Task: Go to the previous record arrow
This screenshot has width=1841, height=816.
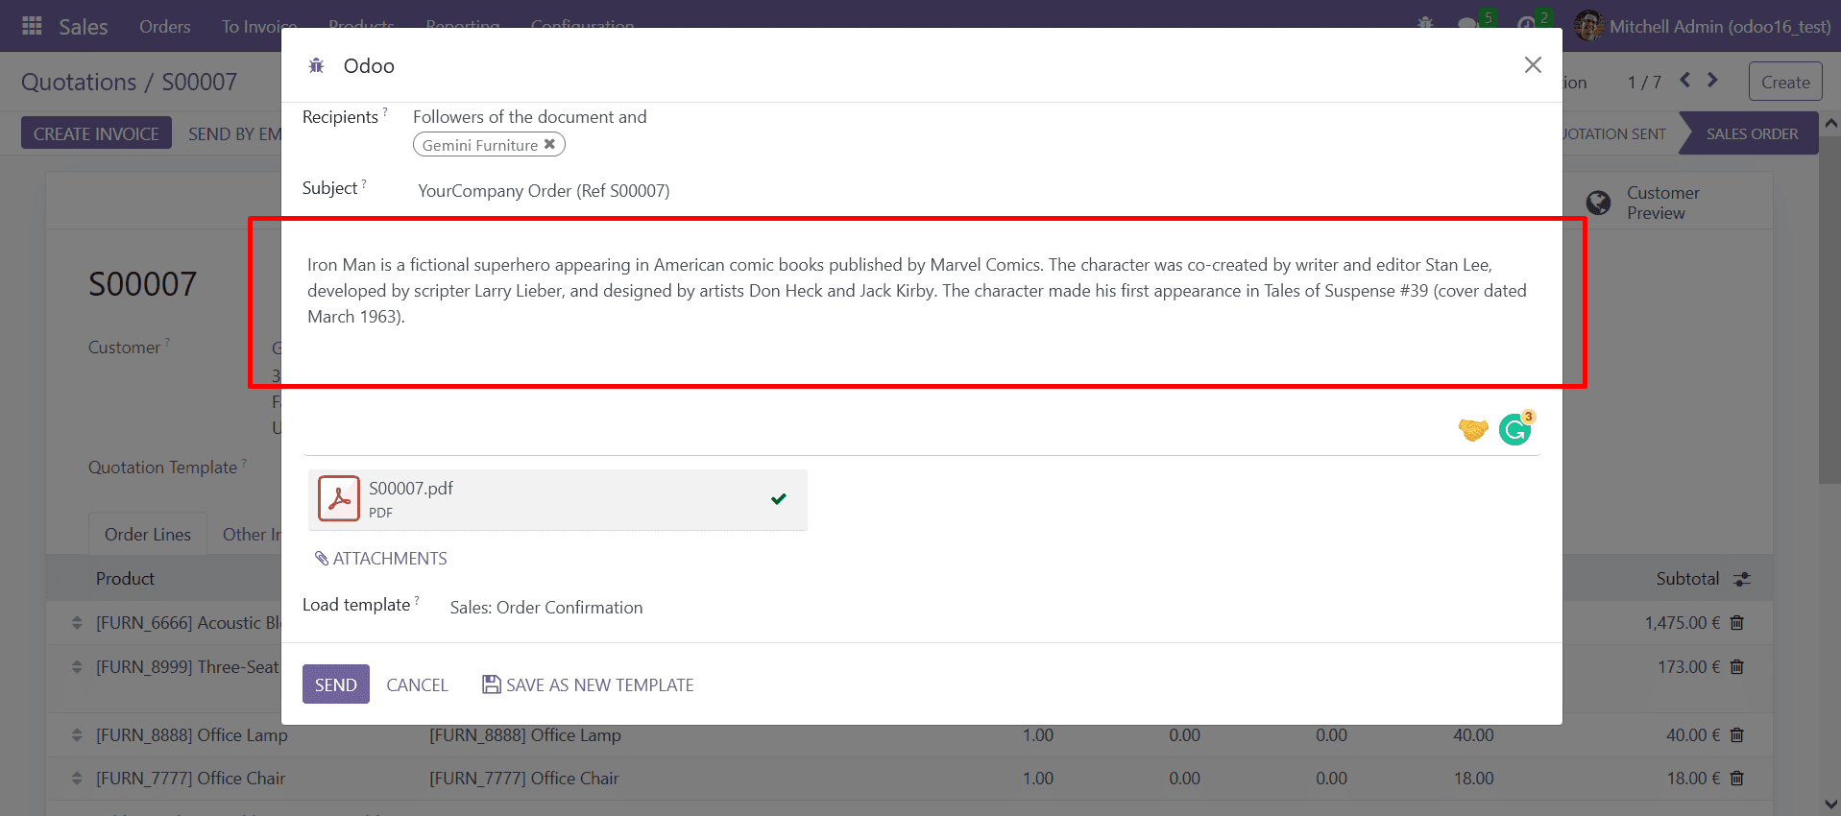Action: (x=1684, y=81)
